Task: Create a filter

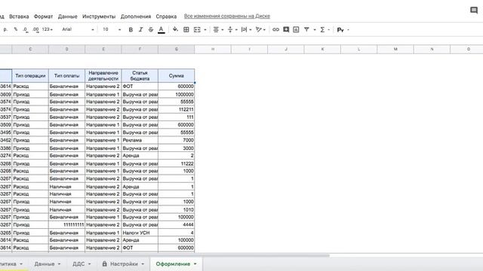Action: click(306, 29)
